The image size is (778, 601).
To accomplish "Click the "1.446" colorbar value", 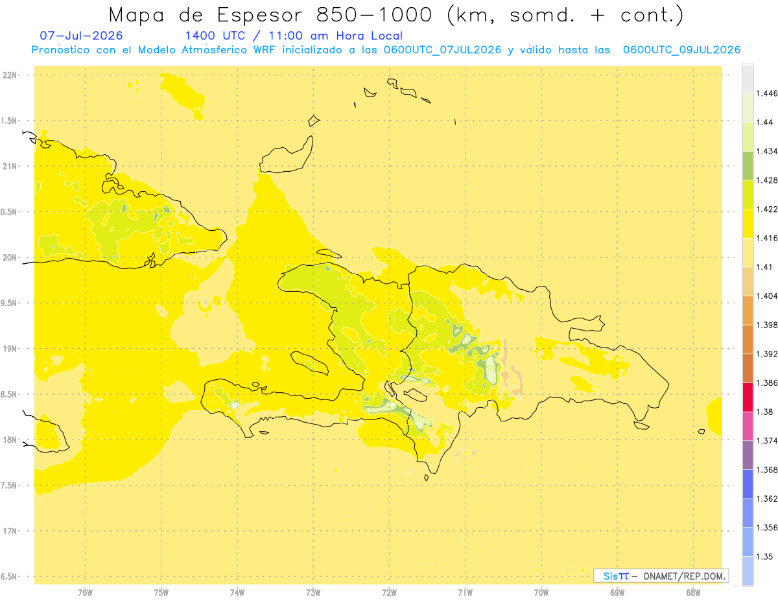I will (x=768, y=93).
